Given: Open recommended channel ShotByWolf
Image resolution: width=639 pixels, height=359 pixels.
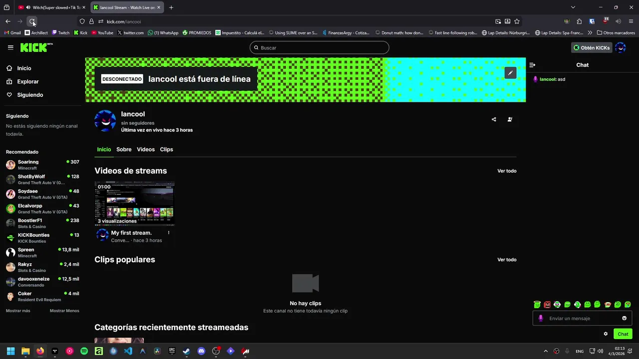Looking at the screenshot, I should [42, 179].
